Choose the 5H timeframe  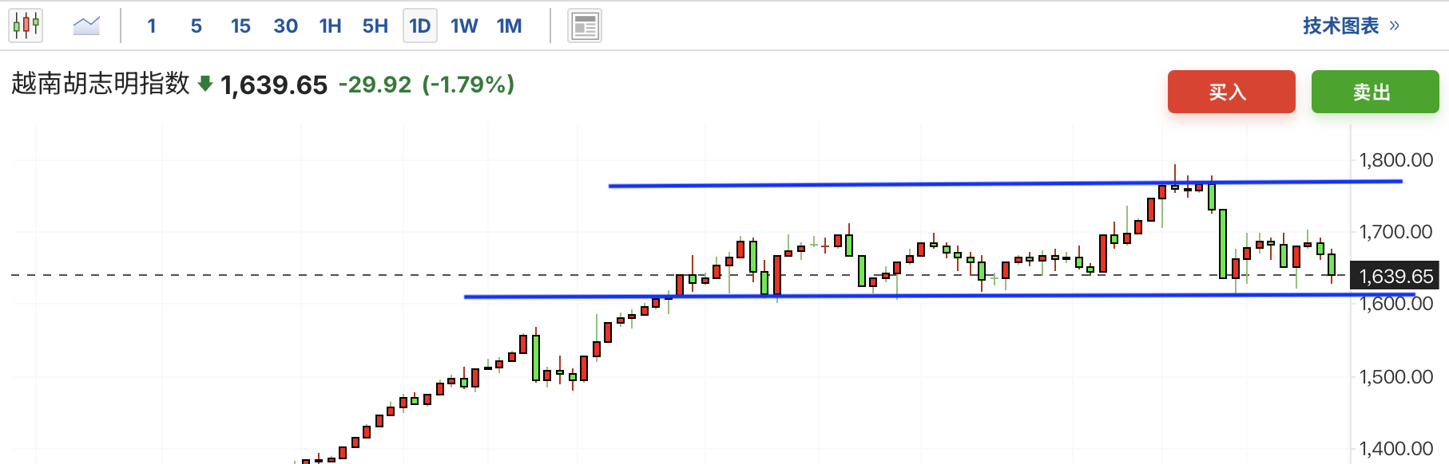[x=375, y=26]
